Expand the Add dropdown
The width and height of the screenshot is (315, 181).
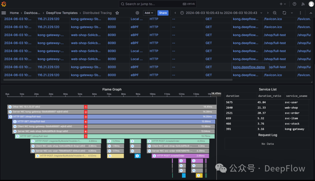[x=149, y=13]
